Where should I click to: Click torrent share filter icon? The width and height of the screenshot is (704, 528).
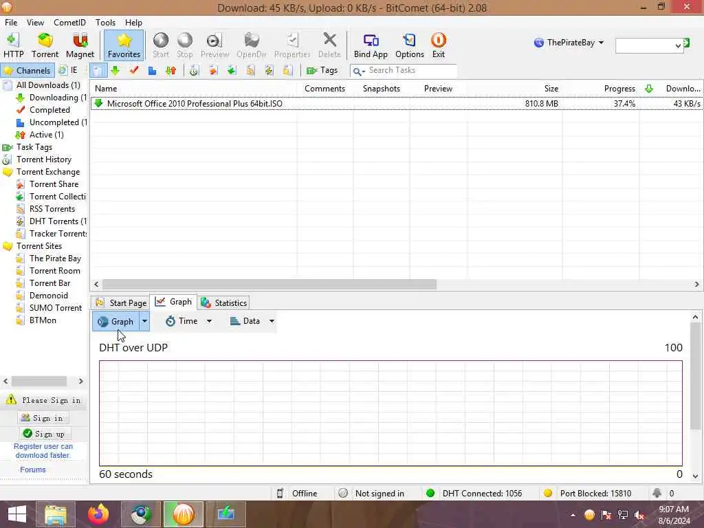(x=213, y=71)
